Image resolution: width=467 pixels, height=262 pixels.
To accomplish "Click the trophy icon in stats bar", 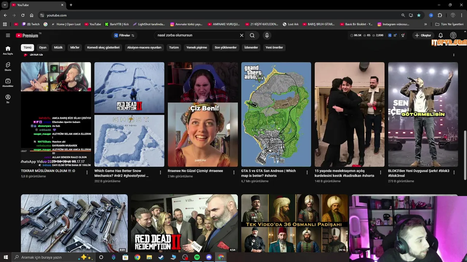I will click(x=403, y=35).
